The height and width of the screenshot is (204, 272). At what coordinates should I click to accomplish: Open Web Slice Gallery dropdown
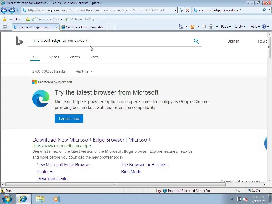coord(82,19)
